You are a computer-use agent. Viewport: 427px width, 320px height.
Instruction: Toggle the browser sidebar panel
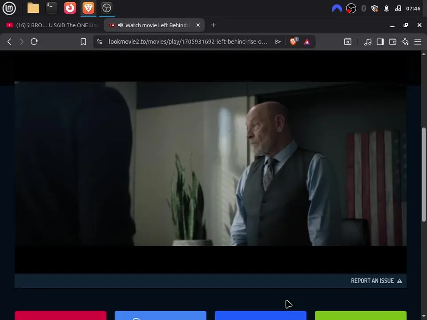tap(380, 42)
